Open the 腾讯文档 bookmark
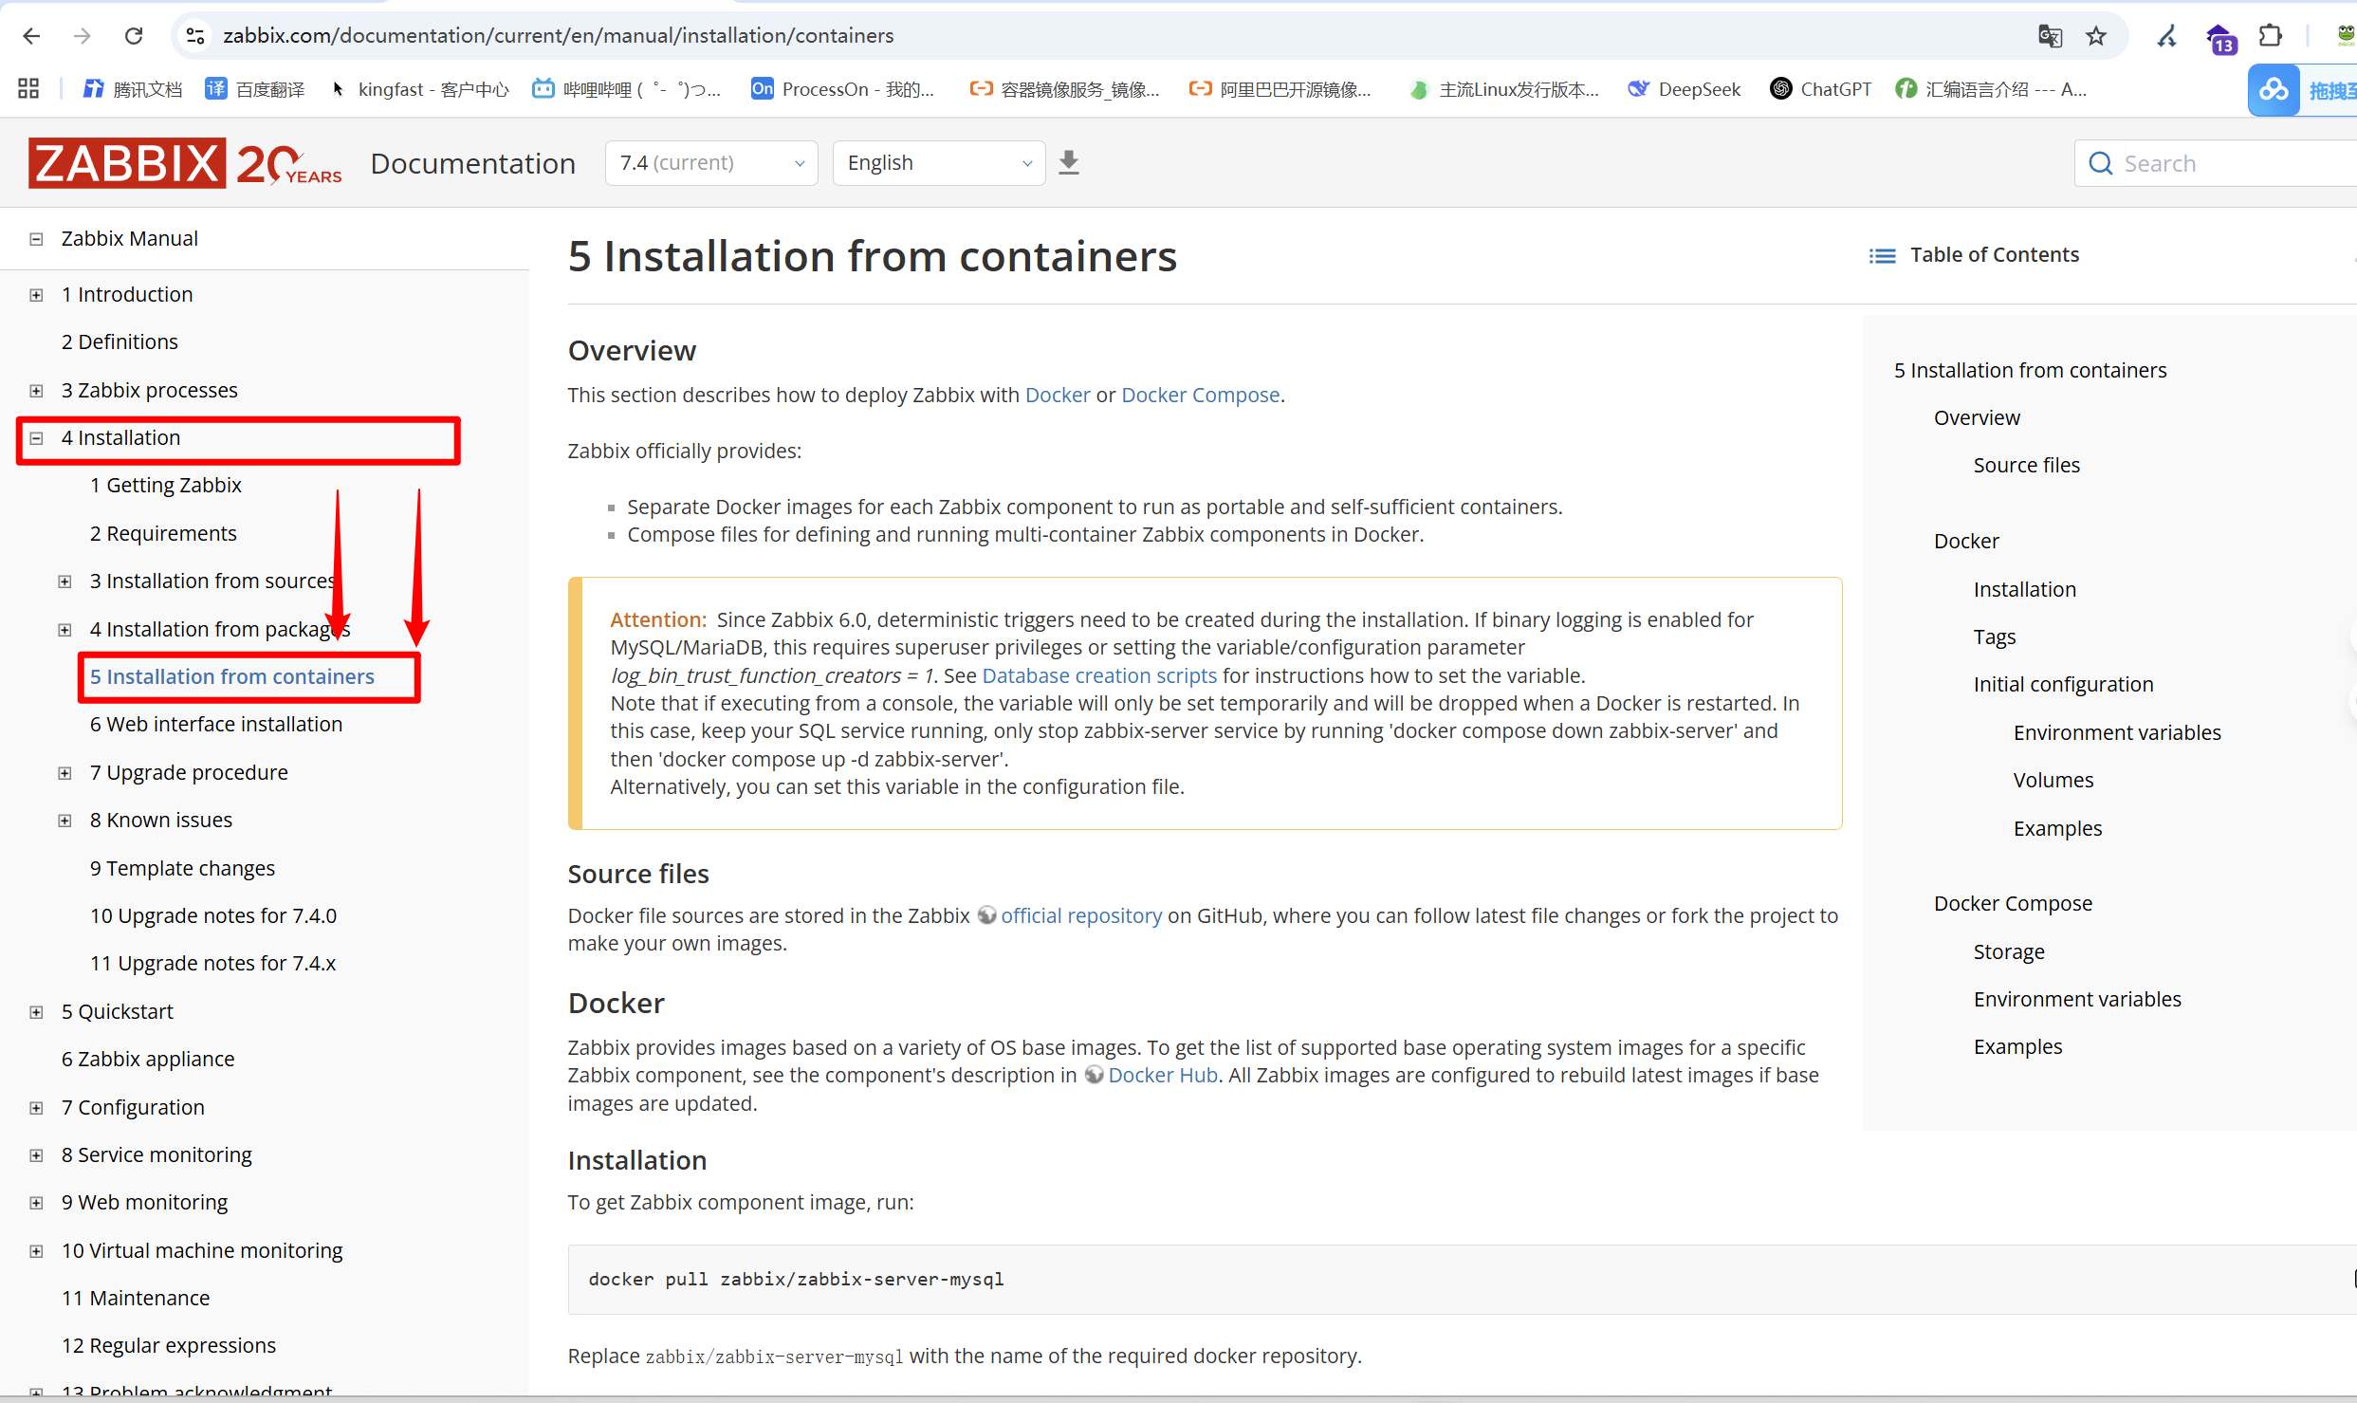The width and height of the screenshot is (2357, 1403). pos(133,89)
